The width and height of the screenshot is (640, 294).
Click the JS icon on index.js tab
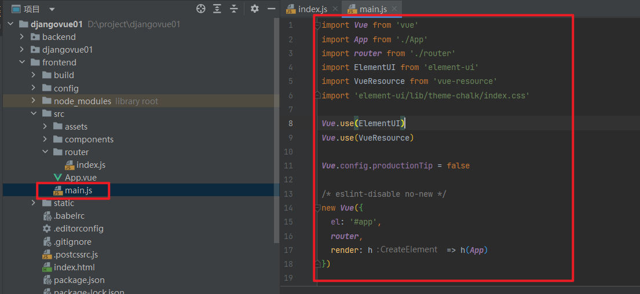[x=291, y=9]
